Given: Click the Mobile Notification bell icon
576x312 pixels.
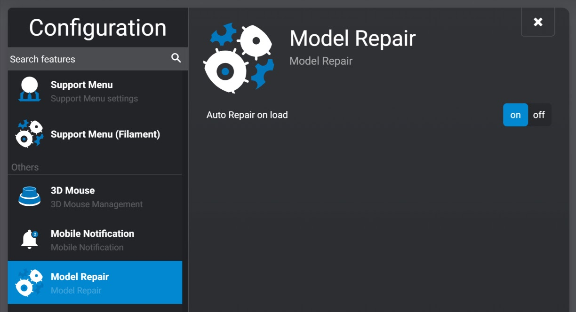Looking at the screenshot, I should 29,240.
